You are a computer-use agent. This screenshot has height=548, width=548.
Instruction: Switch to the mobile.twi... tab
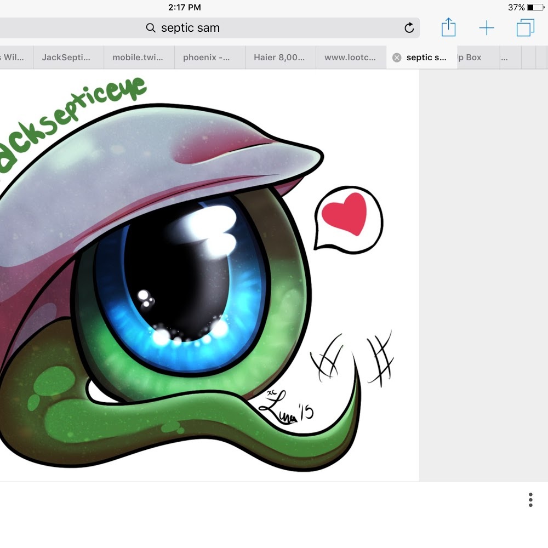pos(138,58)
